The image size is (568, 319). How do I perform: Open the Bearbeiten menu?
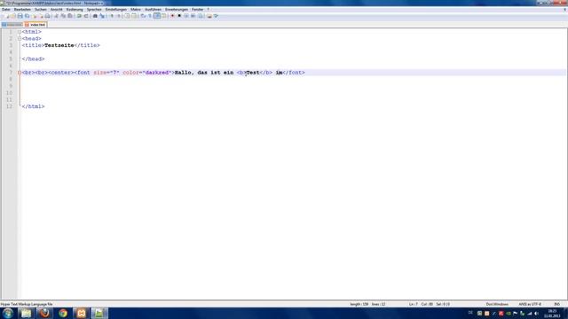22,10
